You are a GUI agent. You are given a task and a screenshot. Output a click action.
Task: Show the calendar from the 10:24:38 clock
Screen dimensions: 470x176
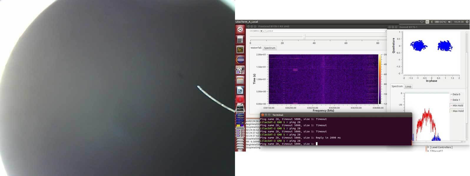point(459,22)
